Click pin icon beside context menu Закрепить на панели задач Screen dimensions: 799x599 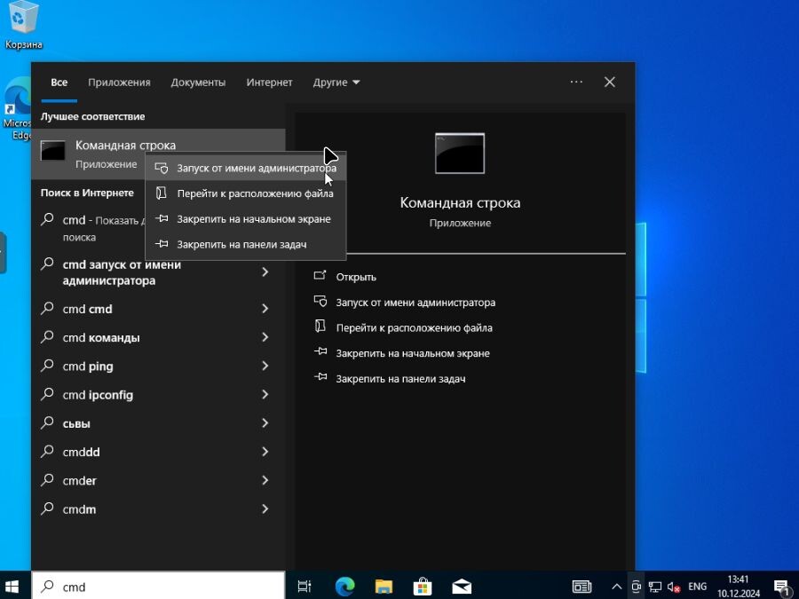coord(161,244)
